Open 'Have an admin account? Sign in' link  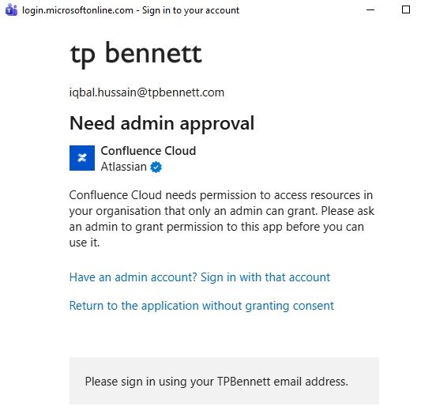[200, 277]
